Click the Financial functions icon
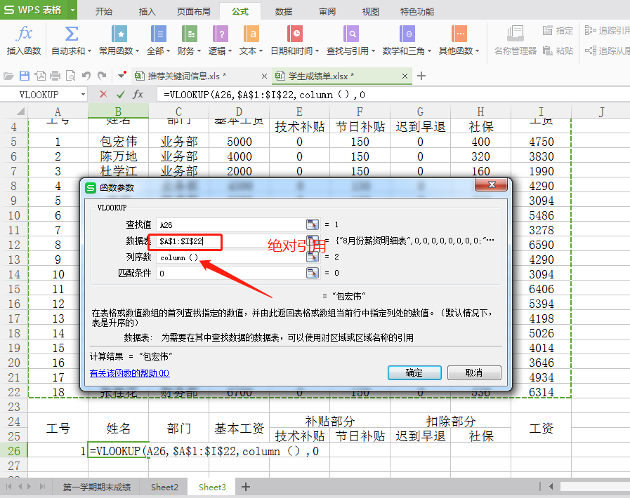This screenshot has height=498, width=630. [189, 34]
